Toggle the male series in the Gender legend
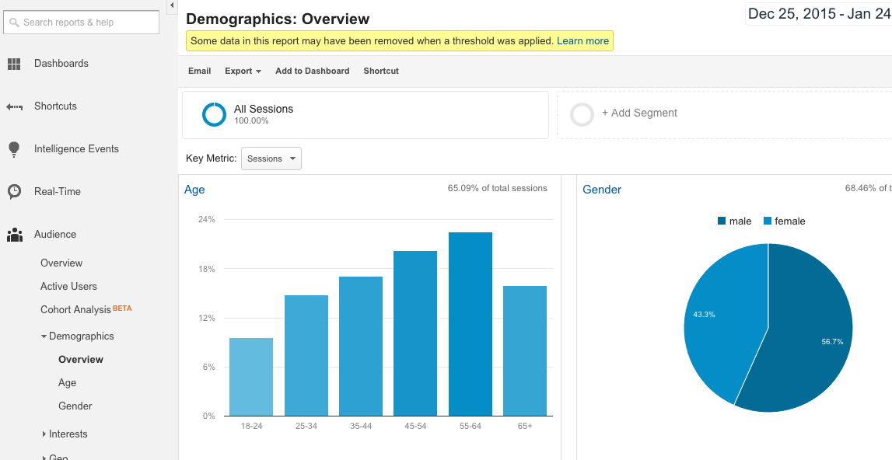This screenshot has height=460, width=892. (734, 221)
